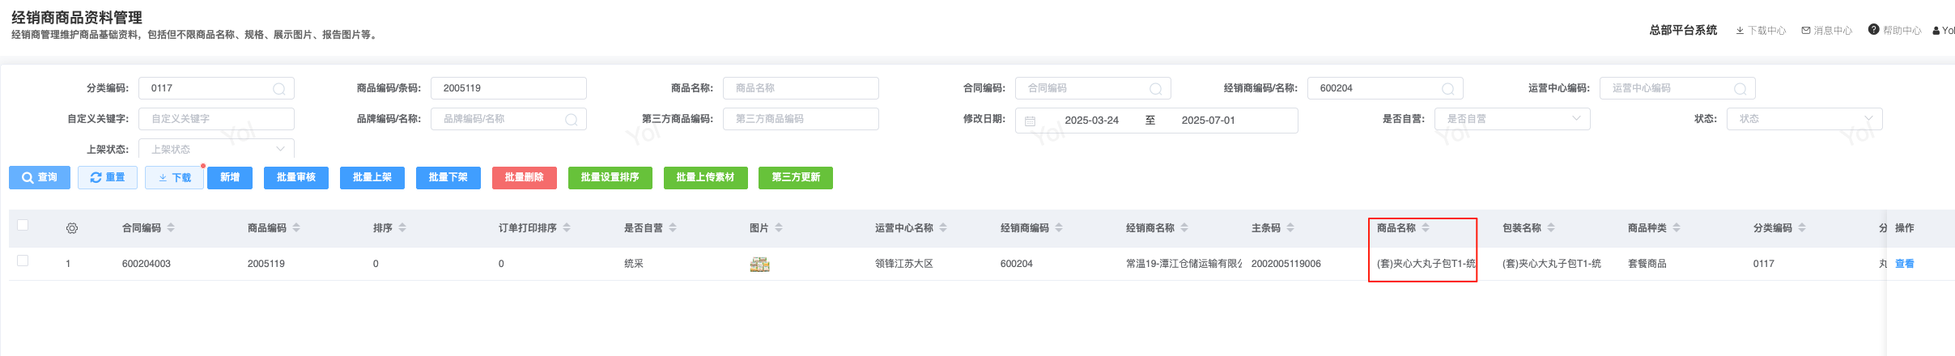The height and width of the screenshot is (356, 1955).
Task: Click the red 批量删除 button
Action: pos(524,177)
